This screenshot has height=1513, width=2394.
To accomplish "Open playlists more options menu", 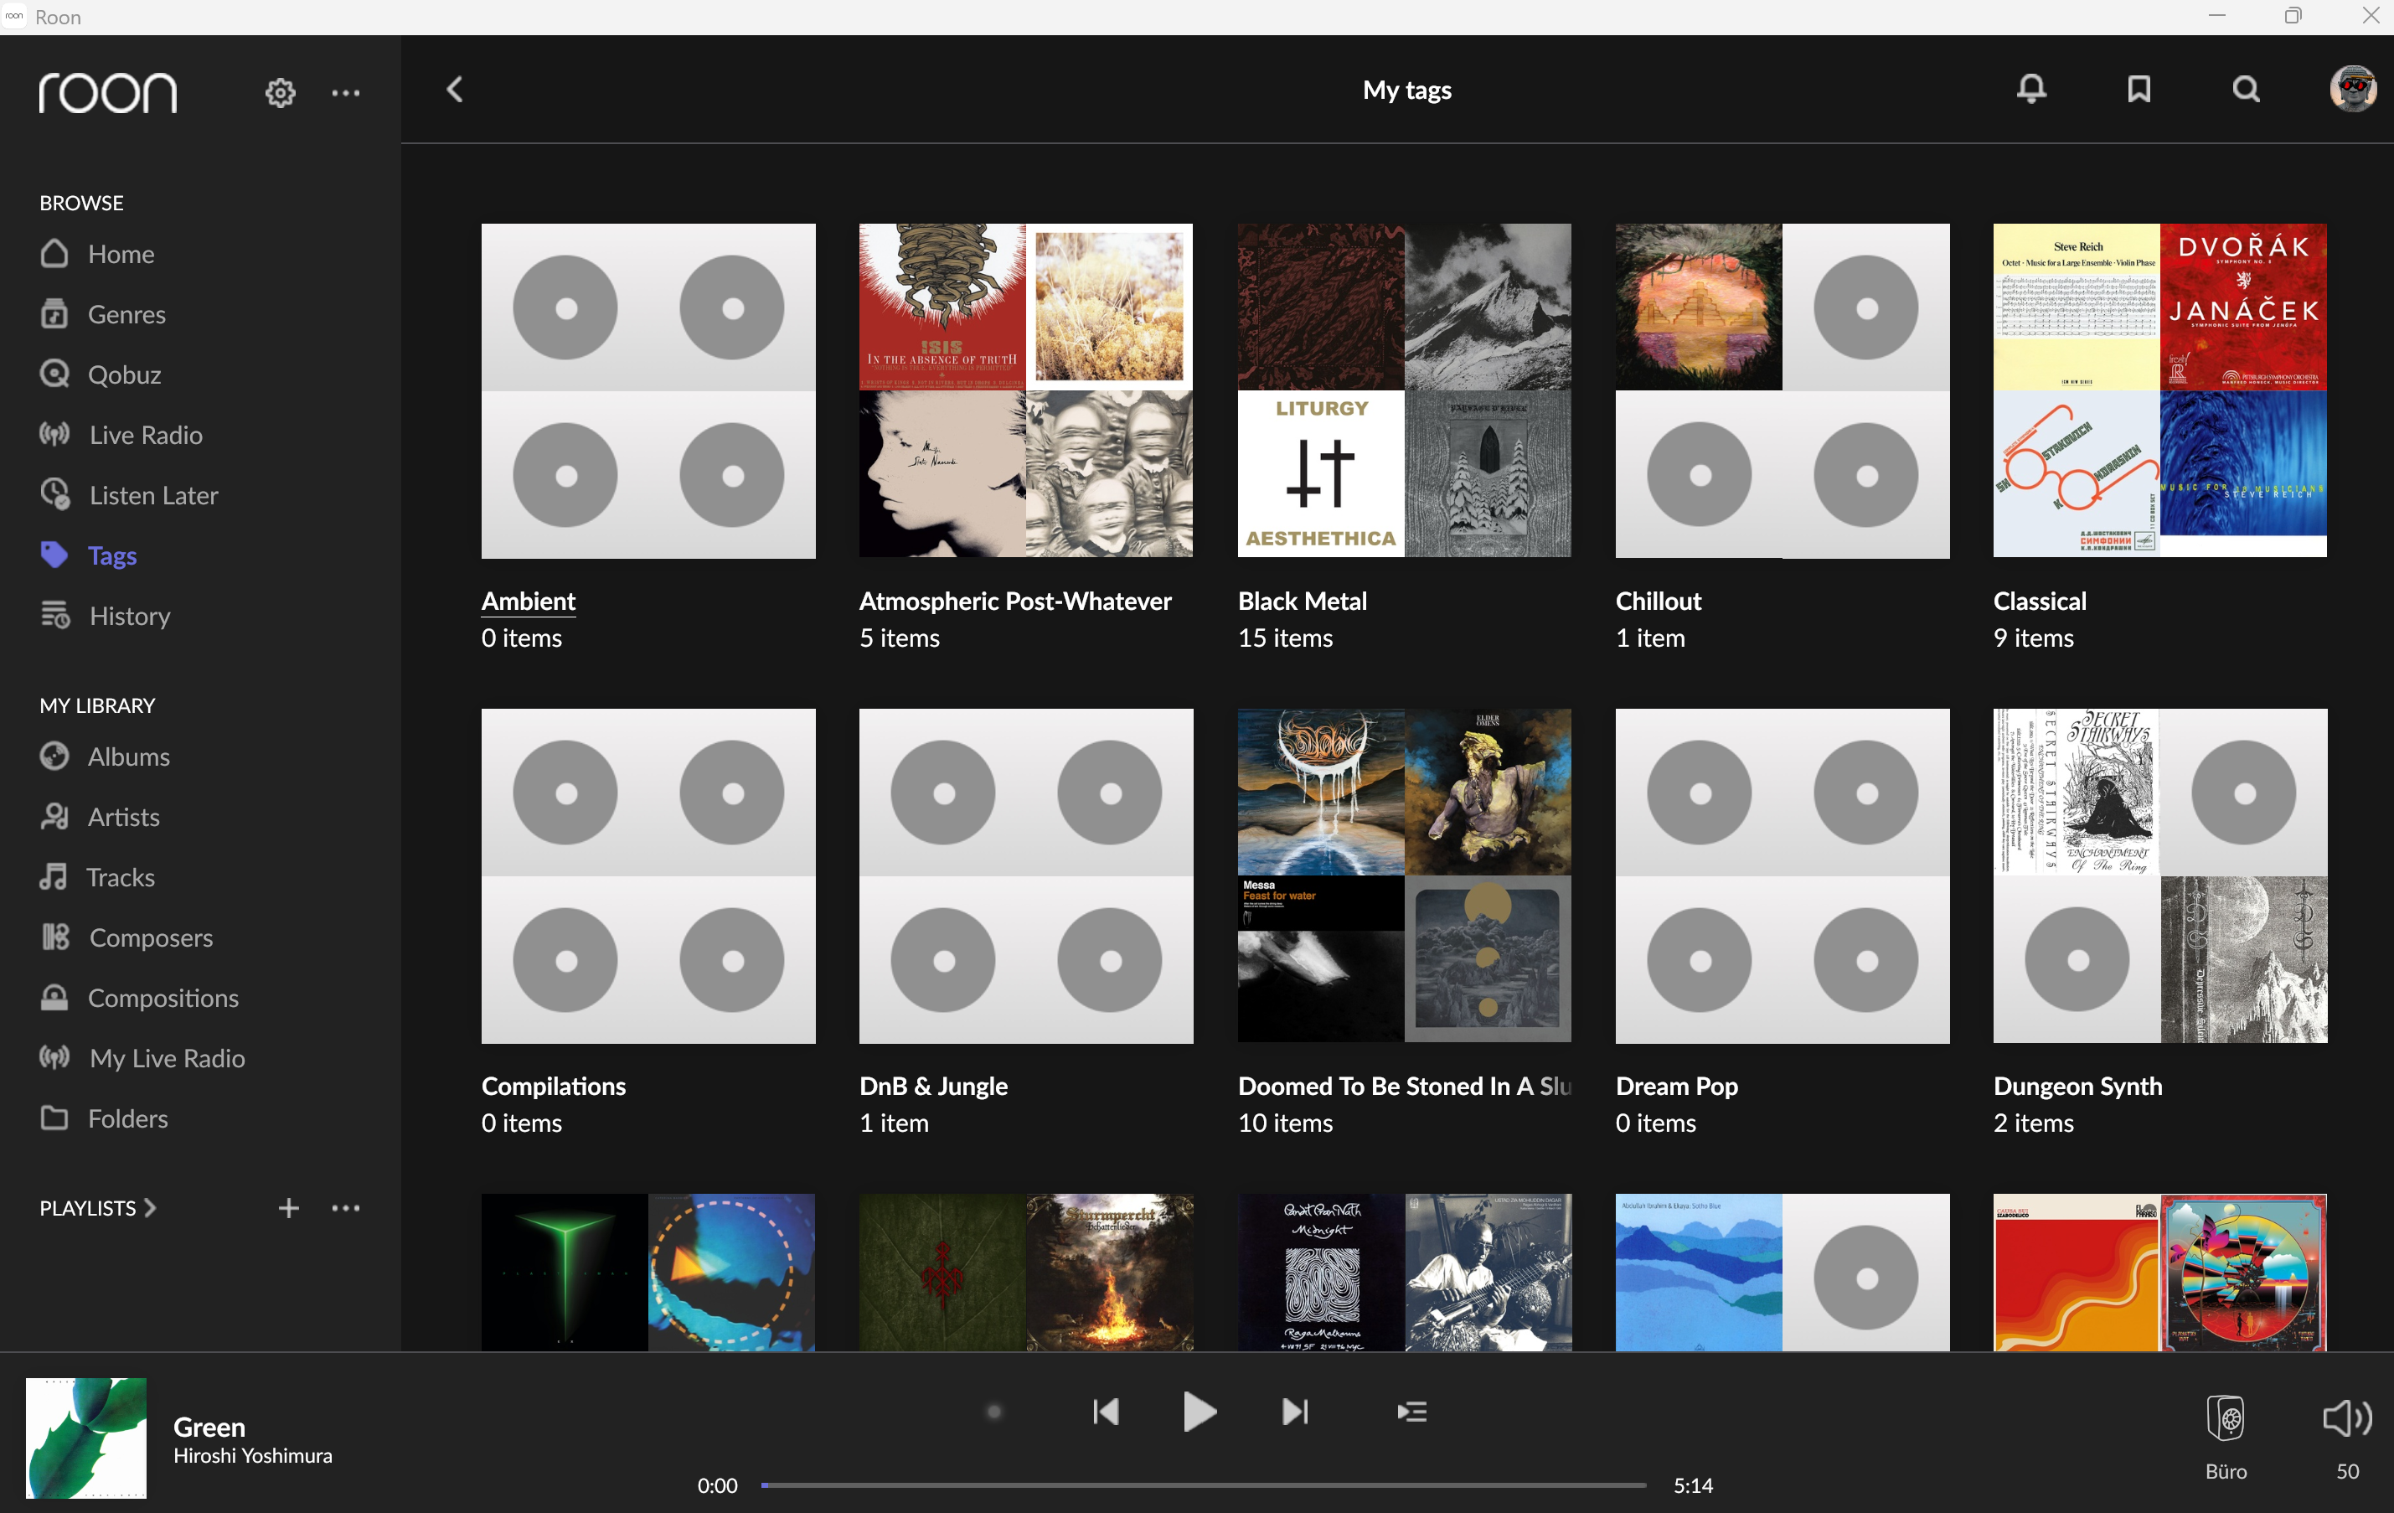I will pos(346,1208).
